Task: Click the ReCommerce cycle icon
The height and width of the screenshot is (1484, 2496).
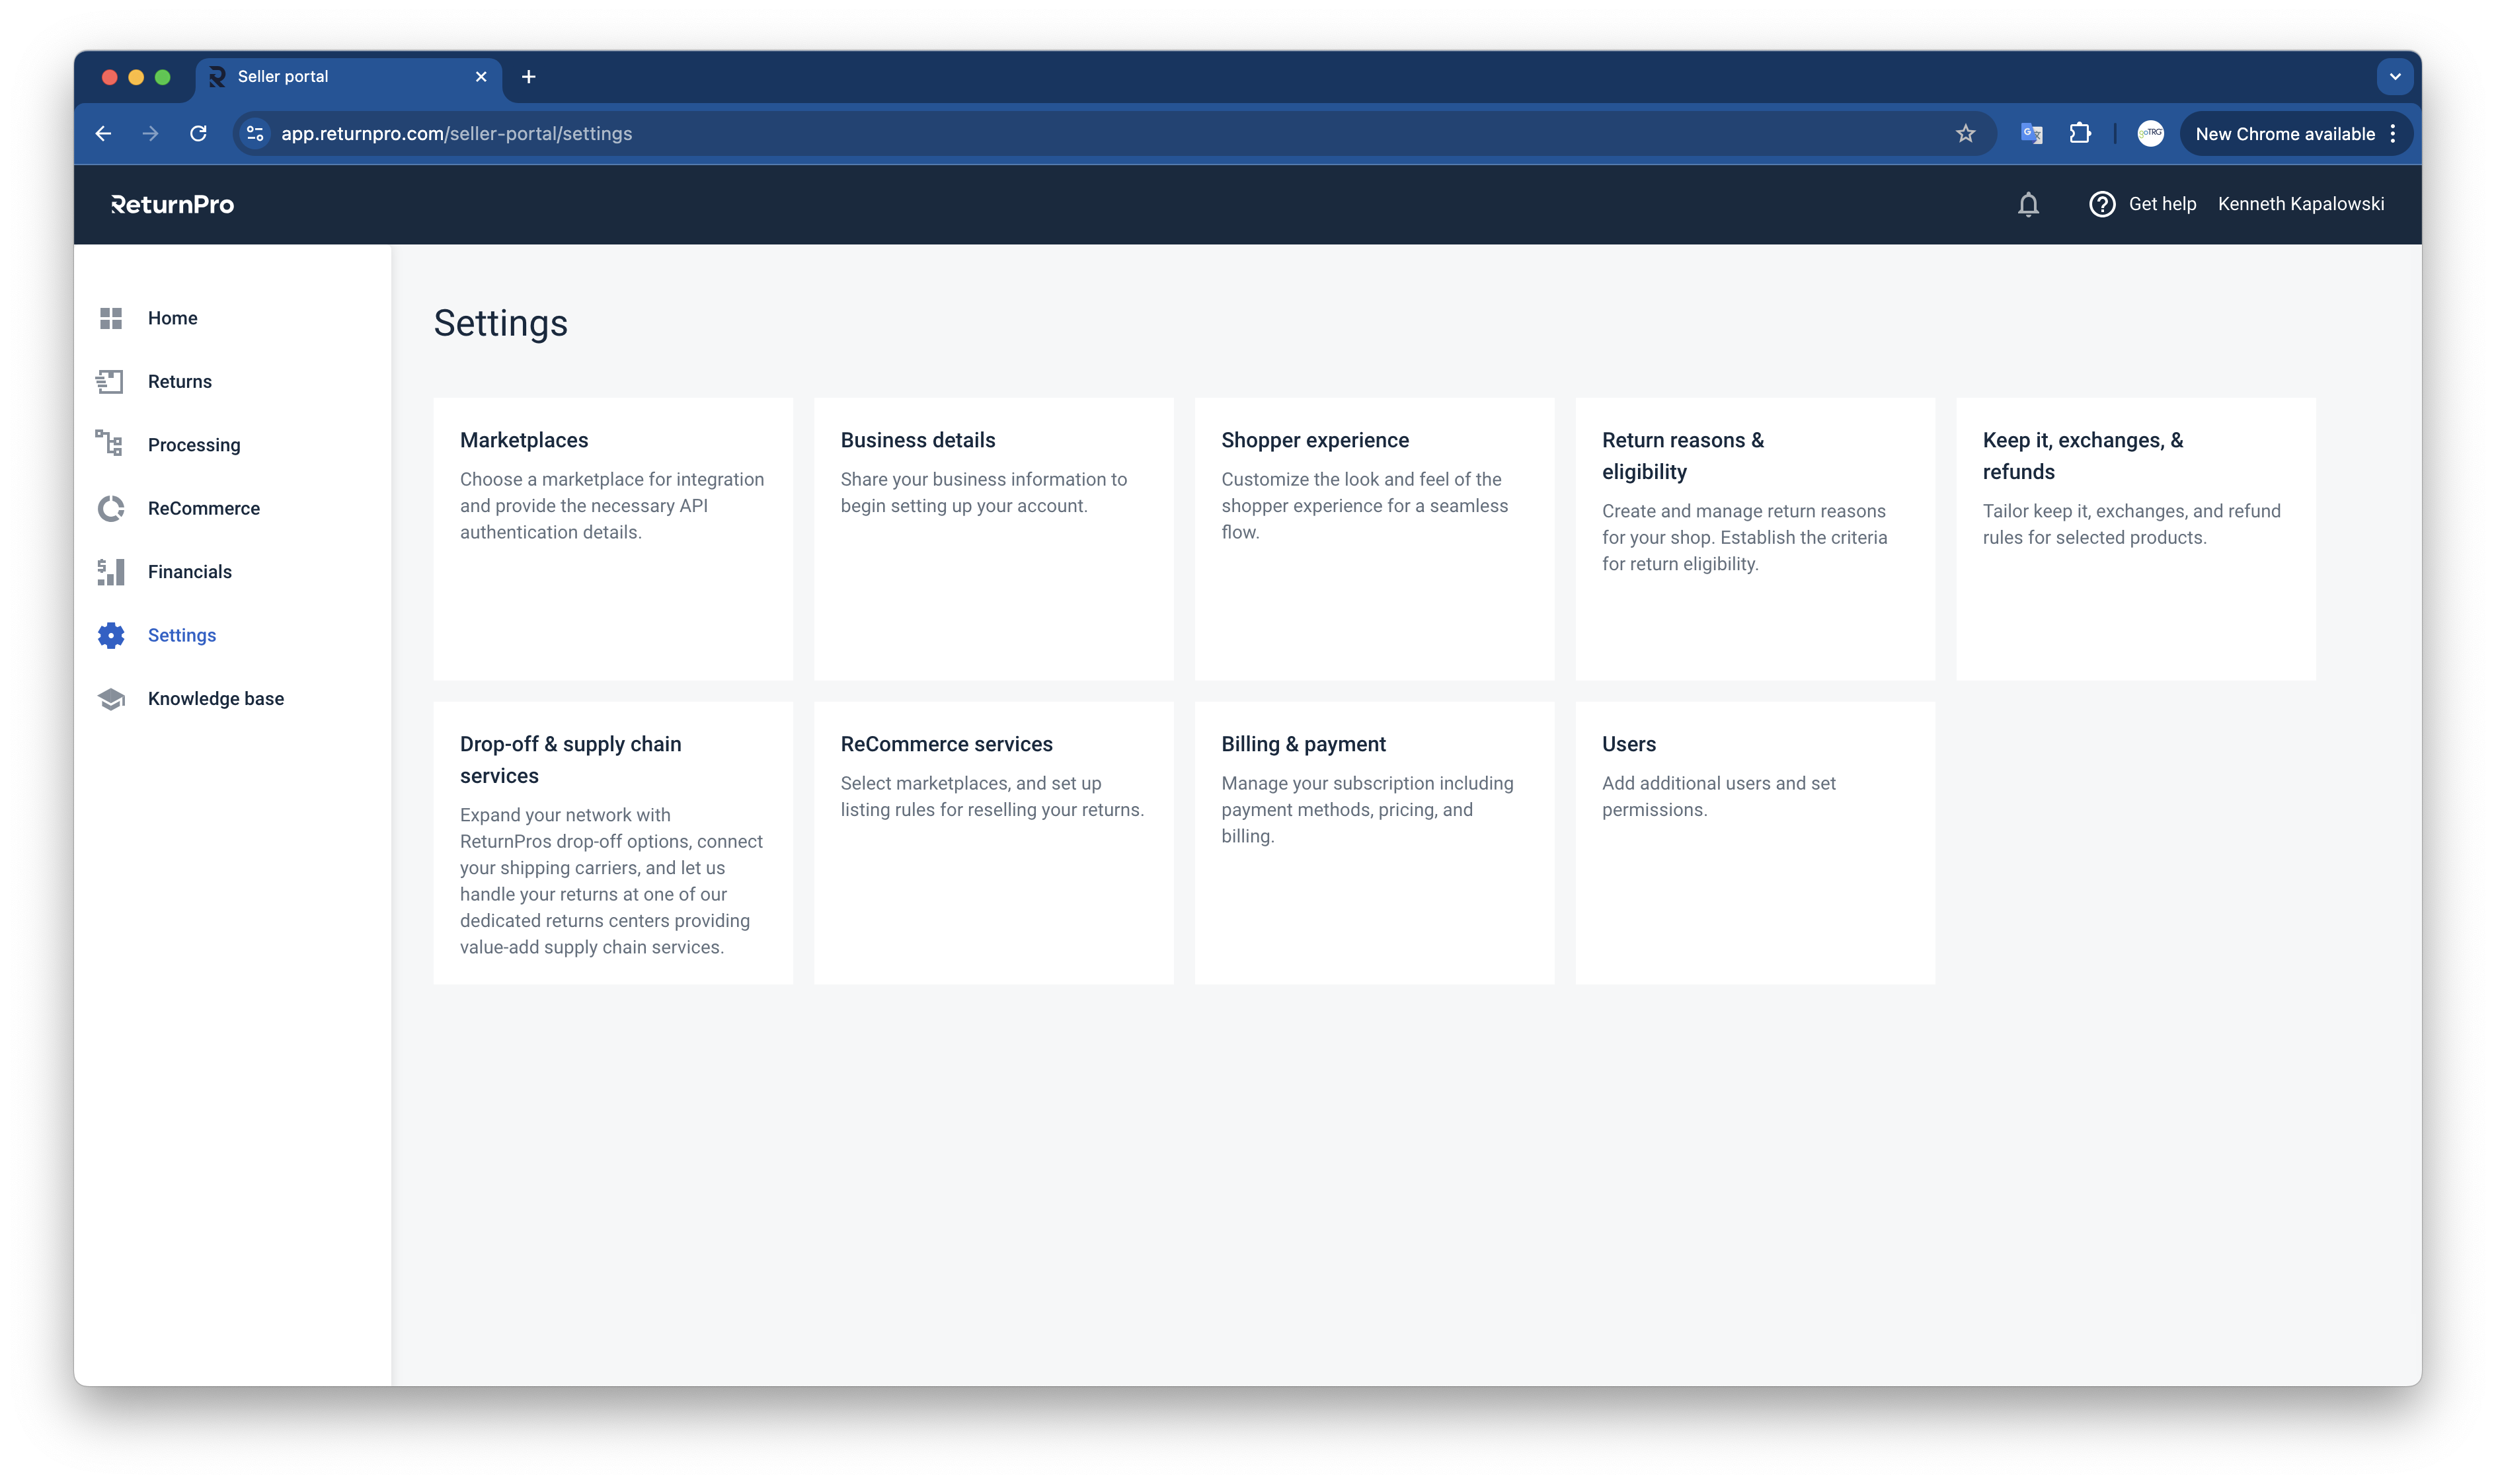Action: 111,508
